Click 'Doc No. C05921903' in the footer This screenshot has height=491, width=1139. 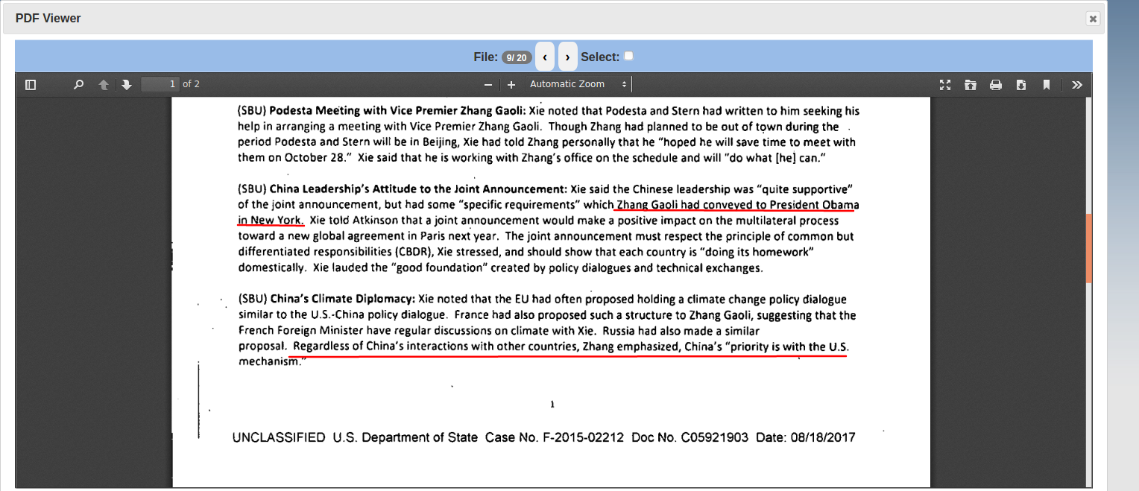coord(690,437)
